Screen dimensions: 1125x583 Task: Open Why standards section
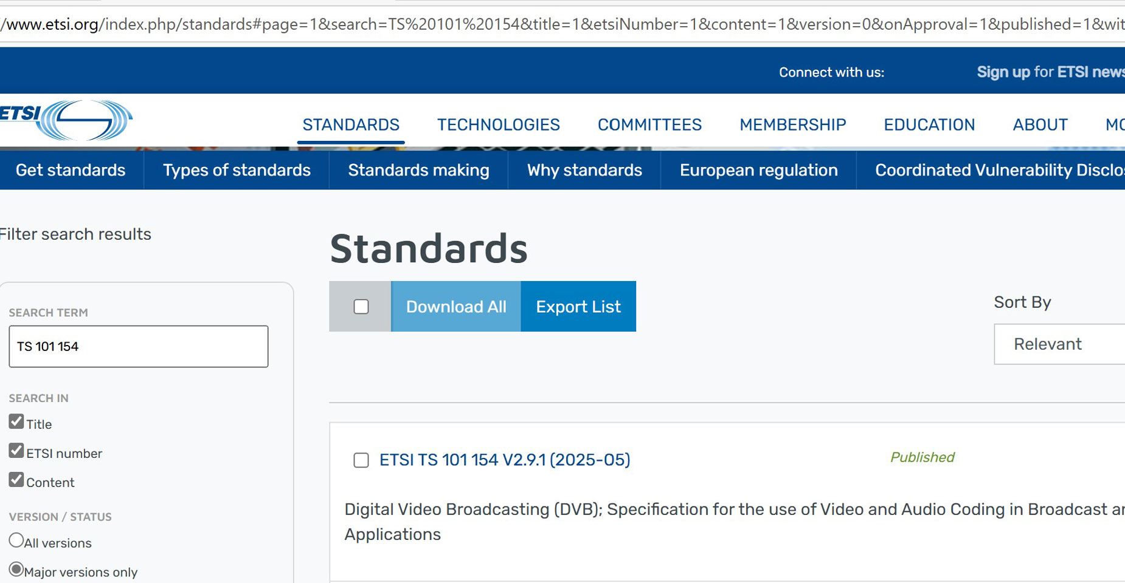point(584,170)
